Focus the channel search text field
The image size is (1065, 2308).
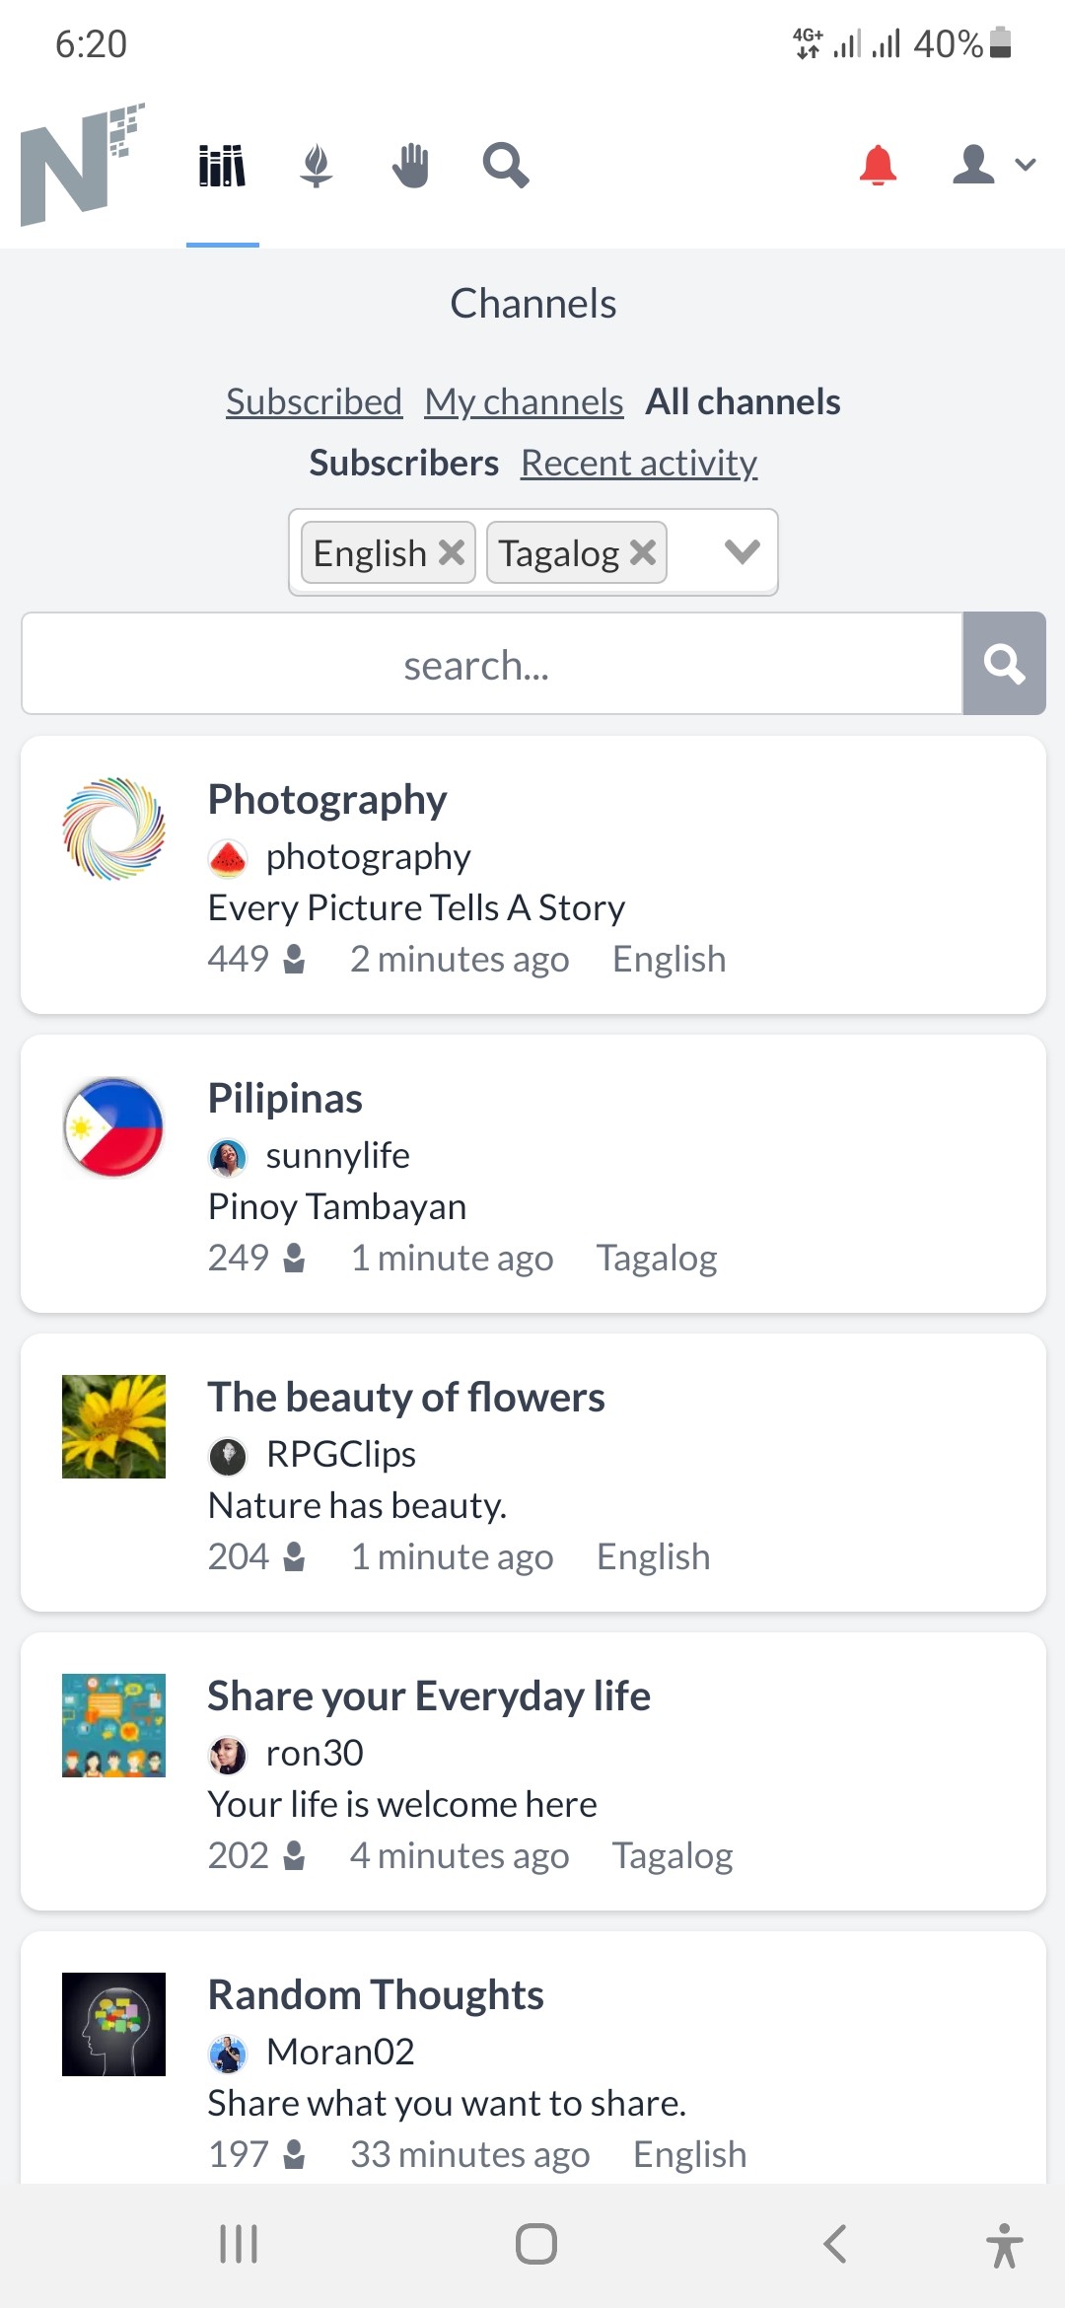tap(492, 663)
